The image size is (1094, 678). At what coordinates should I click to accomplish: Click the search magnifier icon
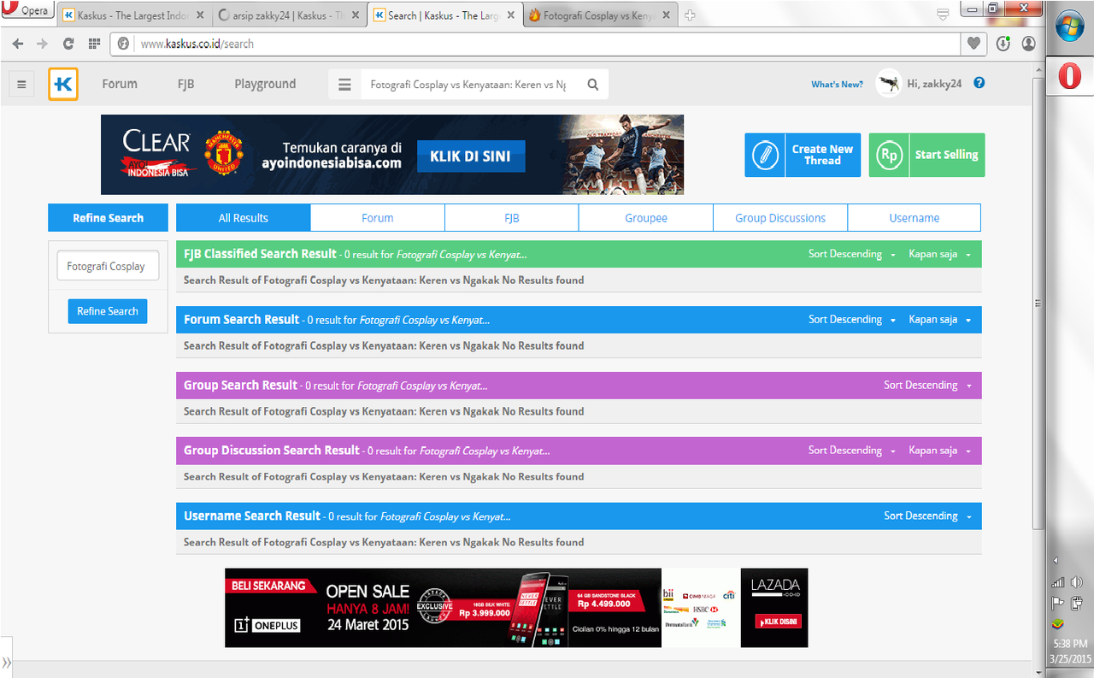point(593,85)
